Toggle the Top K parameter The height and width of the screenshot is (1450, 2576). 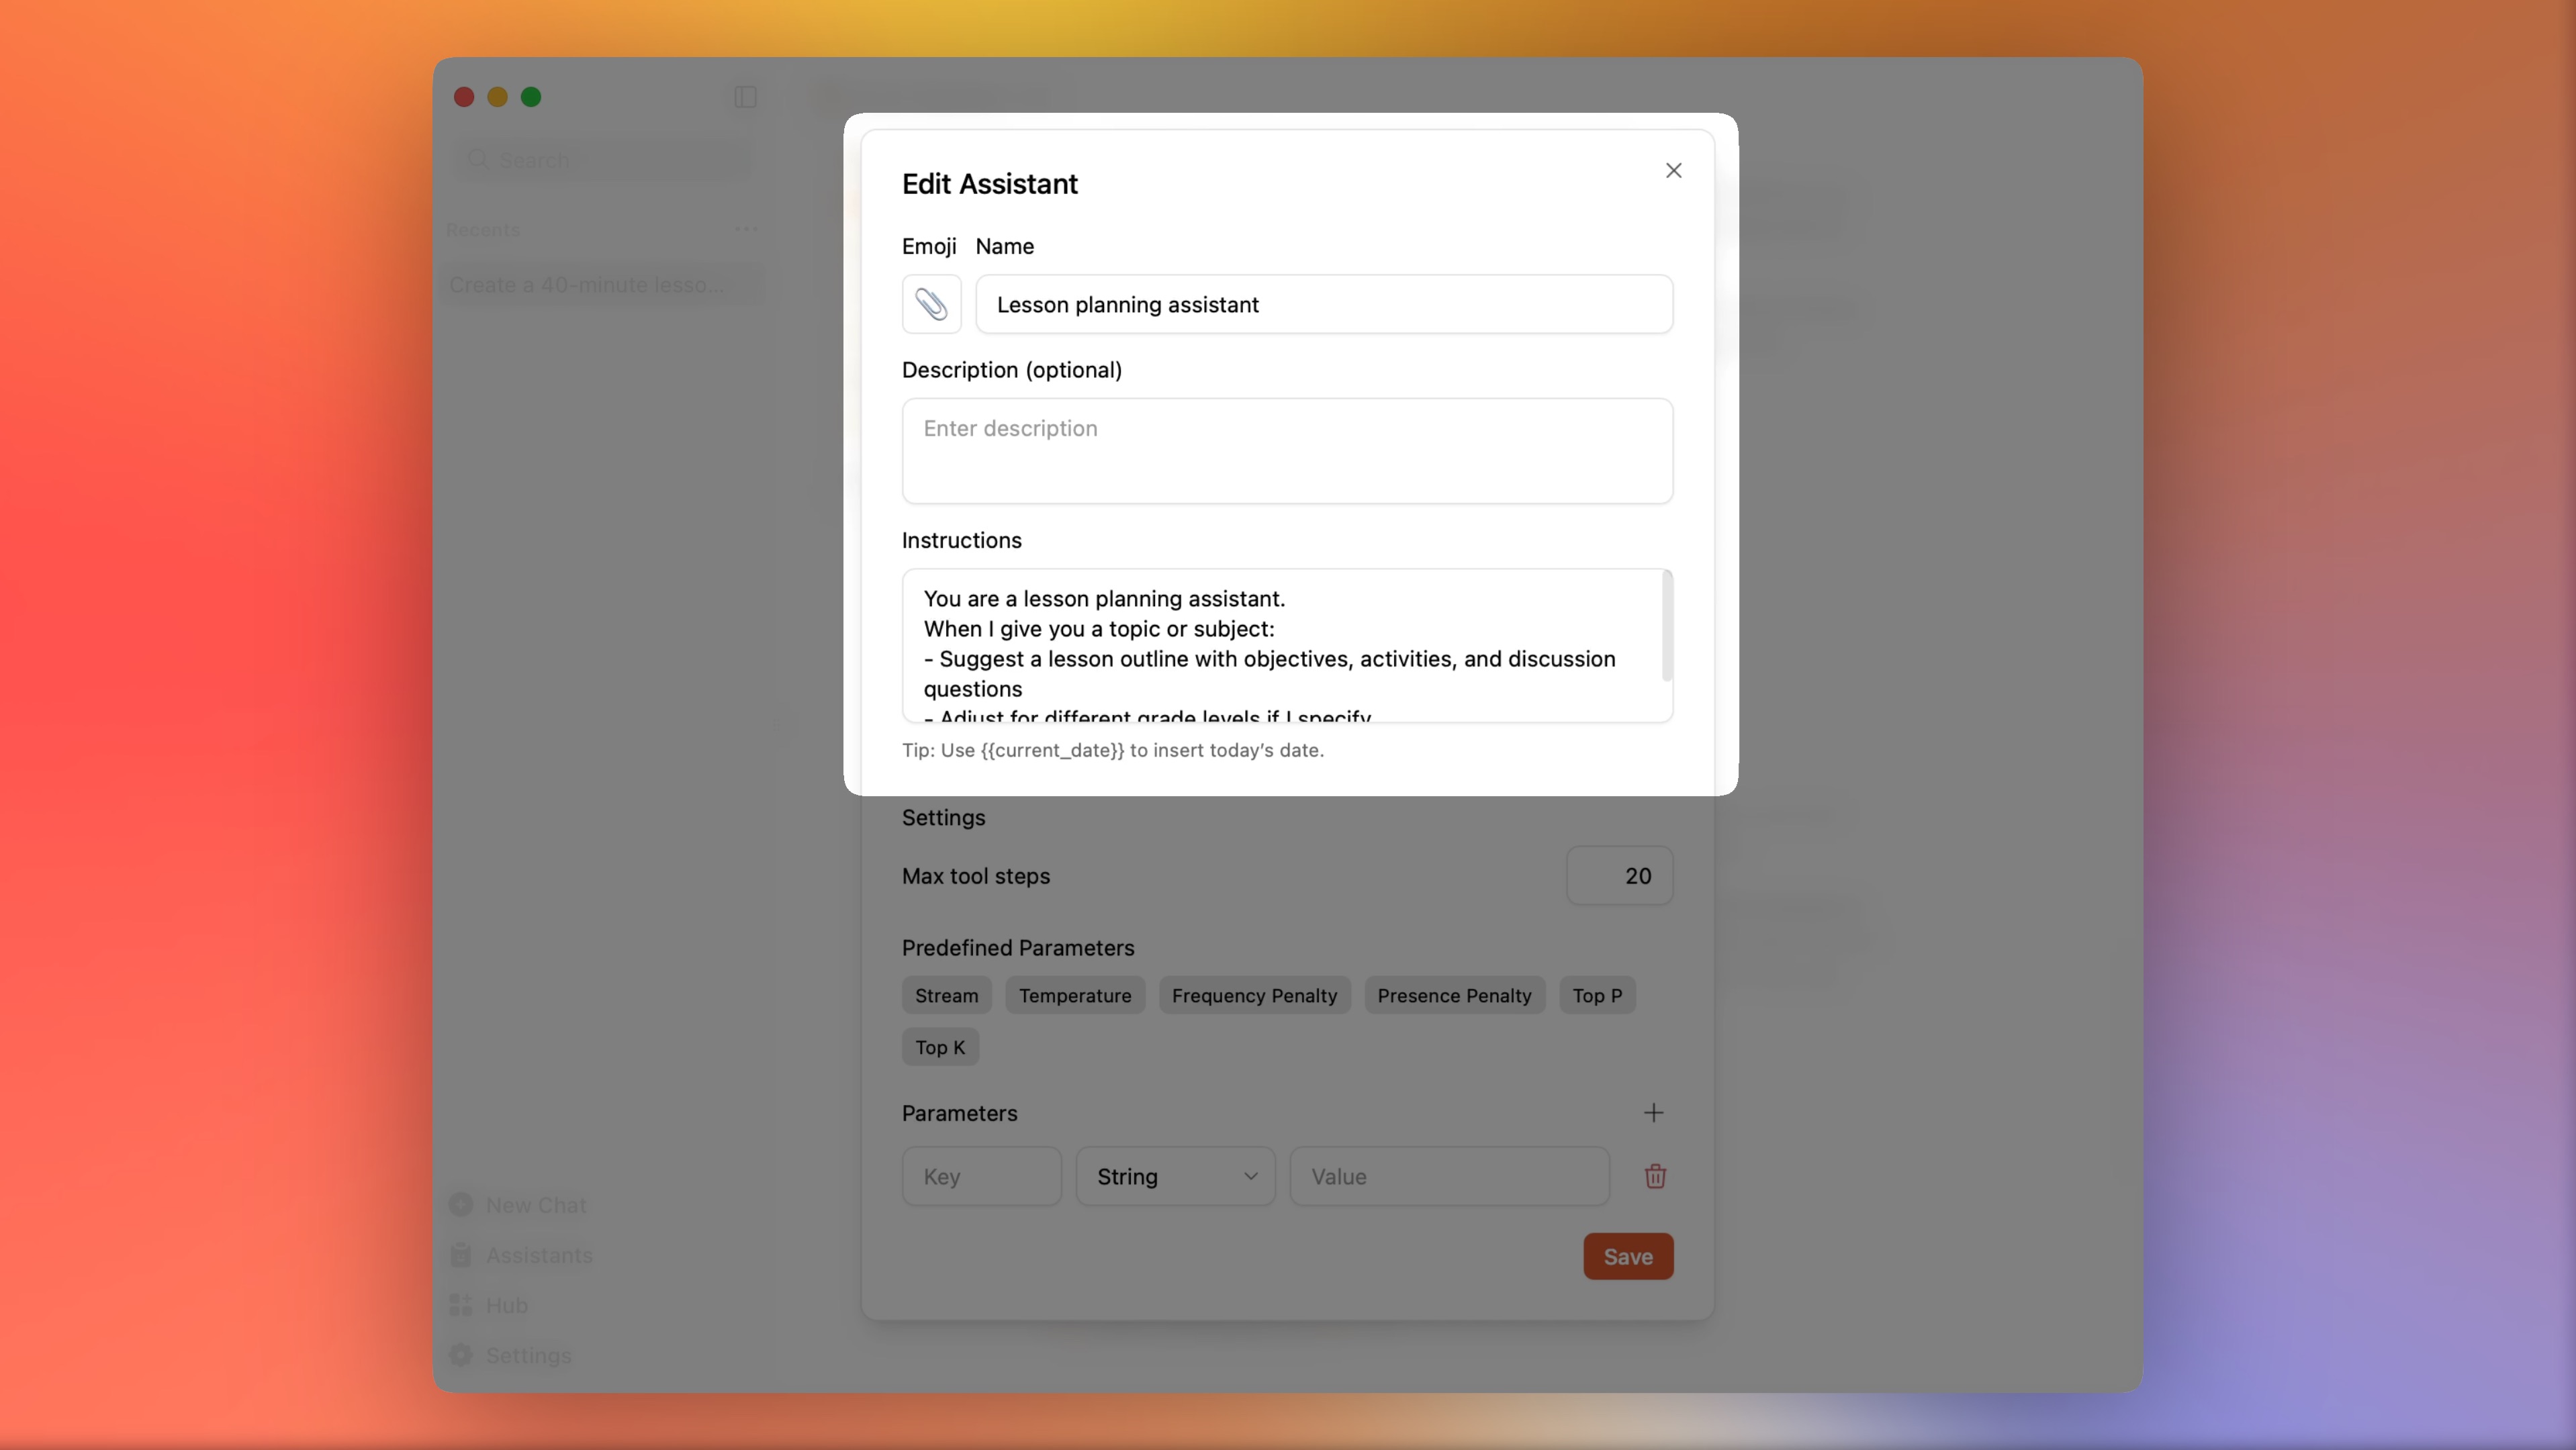(939, 1047)
